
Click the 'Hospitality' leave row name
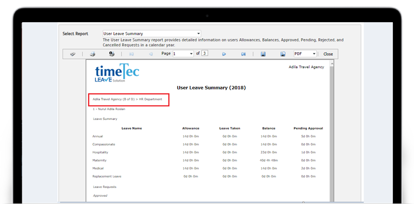[100, 152]
